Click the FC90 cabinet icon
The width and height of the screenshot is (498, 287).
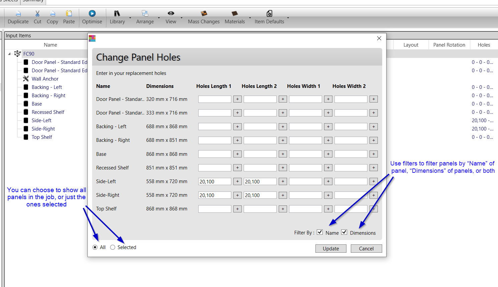click(x=18, y=54)
